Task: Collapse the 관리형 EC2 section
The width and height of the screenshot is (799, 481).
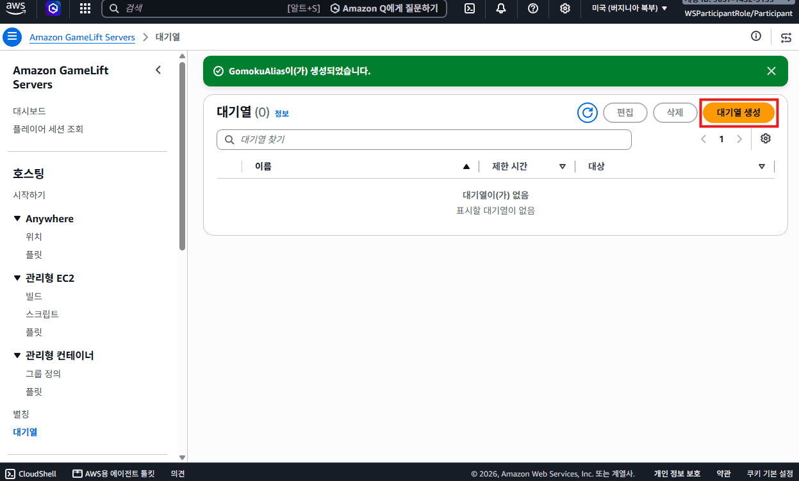Action: (x=17, y=278)
